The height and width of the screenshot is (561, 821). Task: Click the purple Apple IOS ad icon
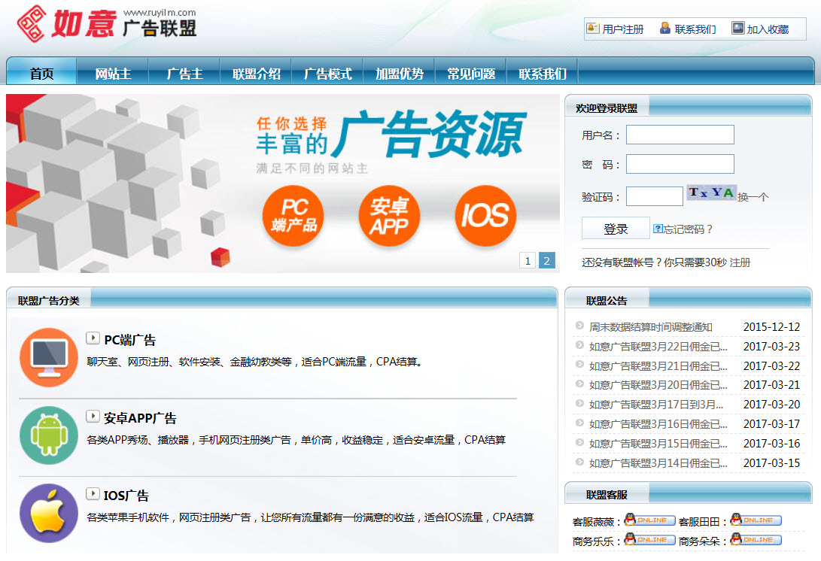coord(49,513)
